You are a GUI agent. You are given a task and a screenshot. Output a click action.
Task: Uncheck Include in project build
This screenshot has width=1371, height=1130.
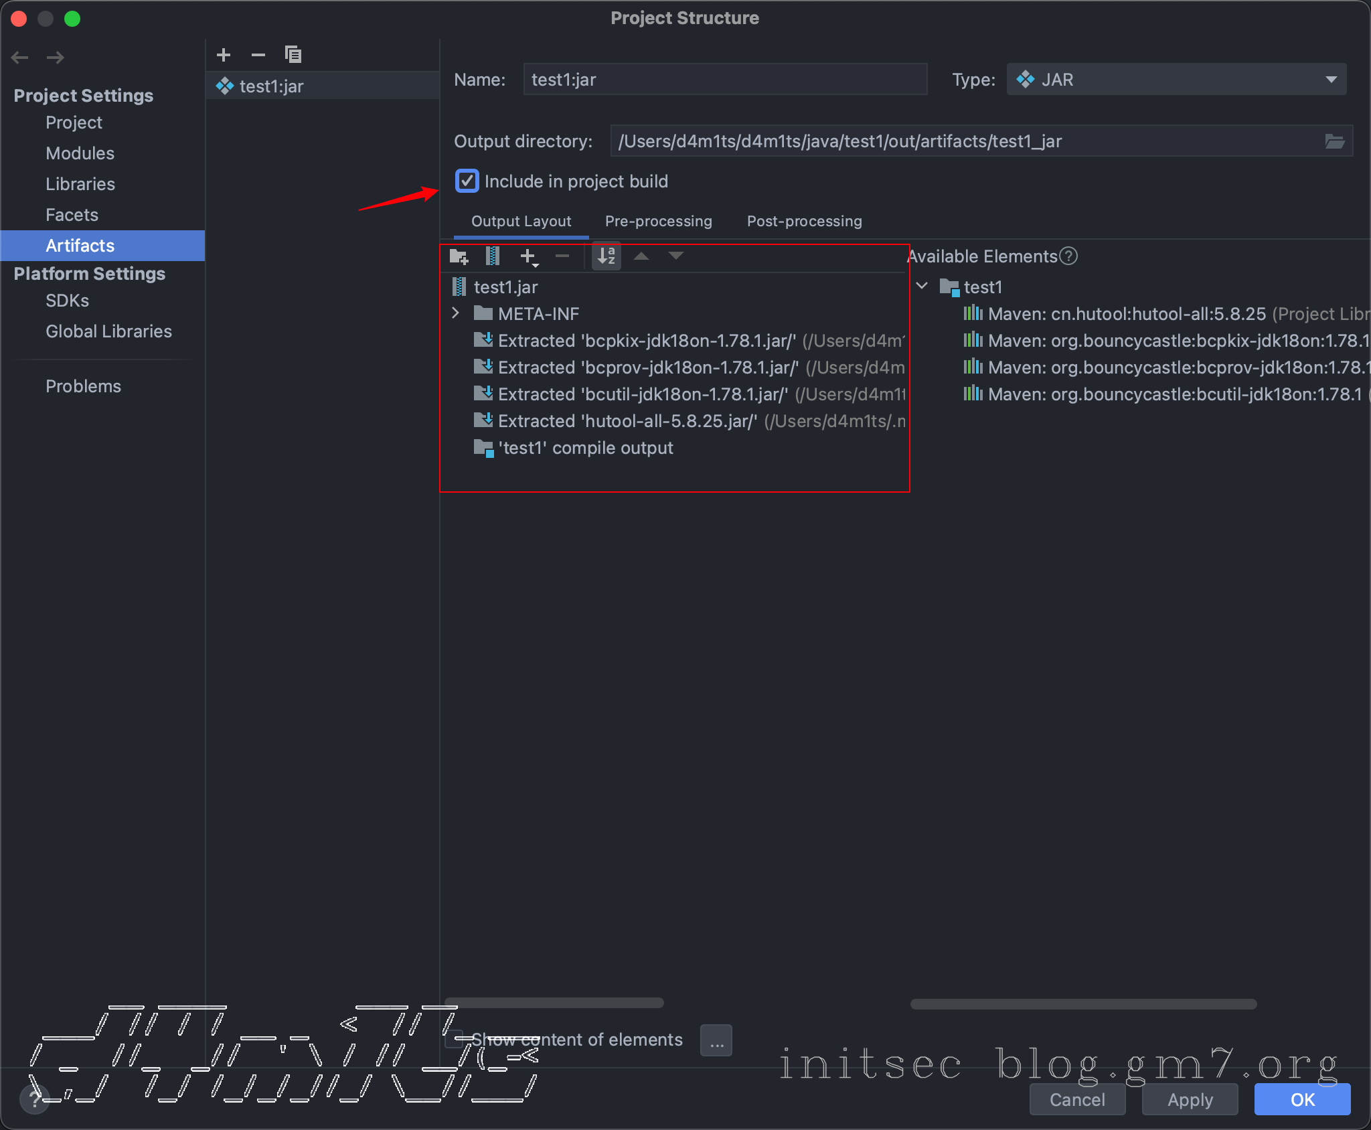(x=467, y=181)
